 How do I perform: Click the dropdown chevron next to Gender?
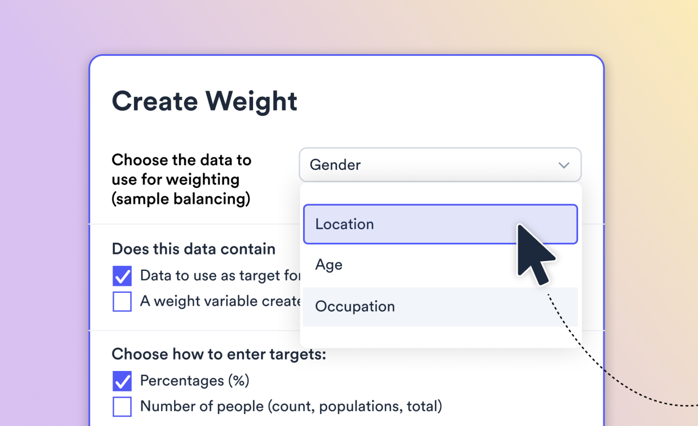pyautogui.click(x=563, y=165)
